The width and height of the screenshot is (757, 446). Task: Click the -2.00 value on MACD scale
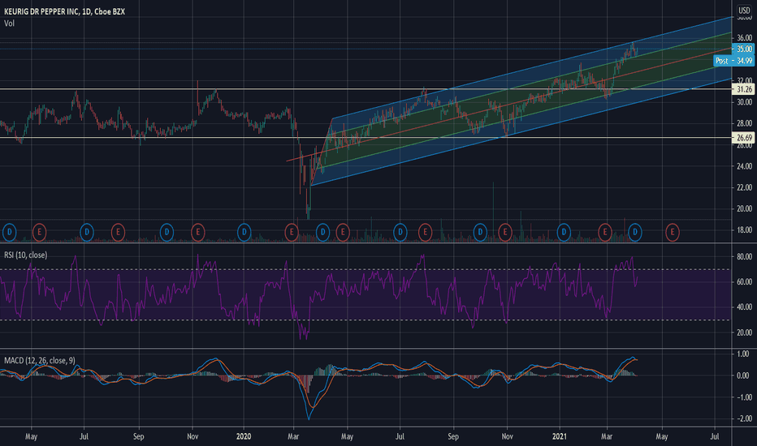(743, 418)
